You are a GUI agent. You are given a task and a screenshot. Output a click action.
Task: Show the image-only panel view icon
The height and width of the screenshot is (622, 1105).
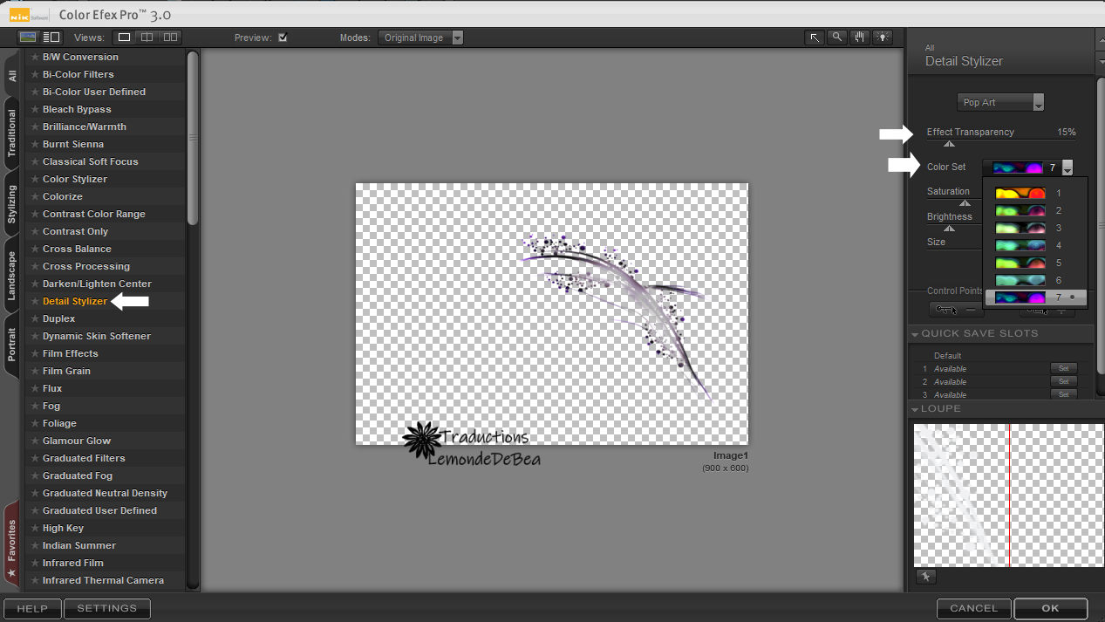[28, 38]
